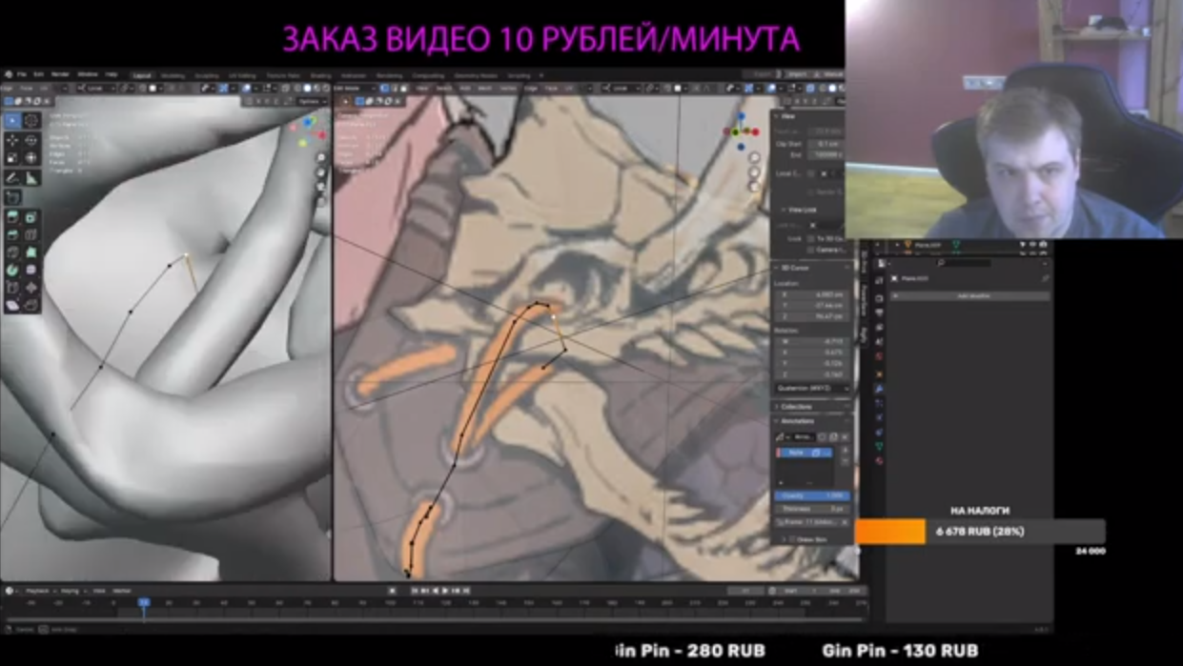Toggle the Local Camera checkbox
The image size is (1183, 666).
[x=811, y=173]
